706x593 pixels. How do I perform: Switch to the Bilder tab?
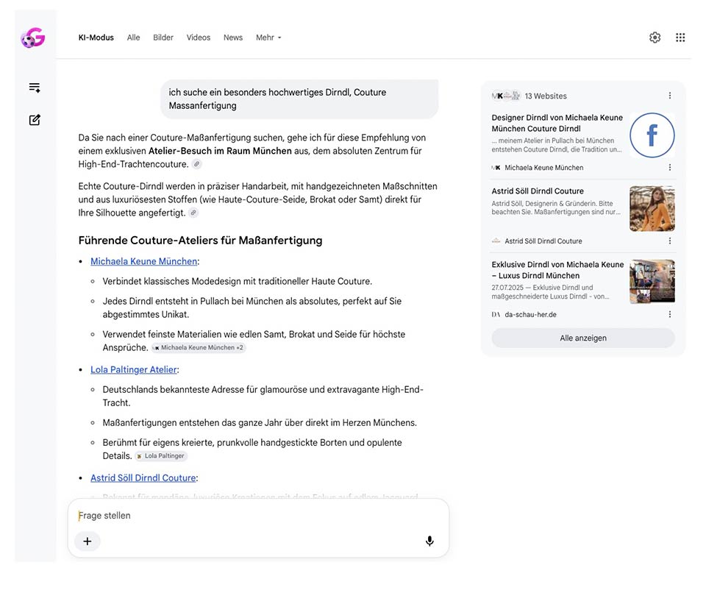point(163,38)
